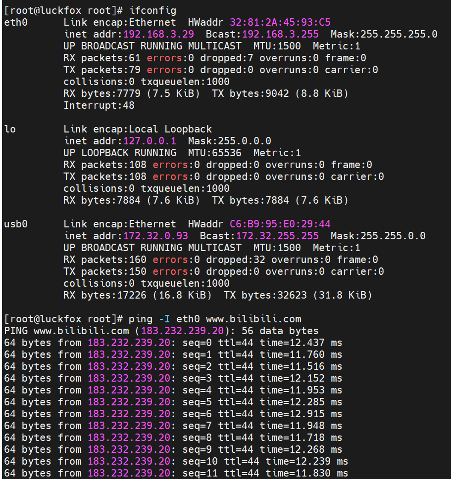Click the time=12.915 ms value
451x479 pixels.
tap(301, 414)
